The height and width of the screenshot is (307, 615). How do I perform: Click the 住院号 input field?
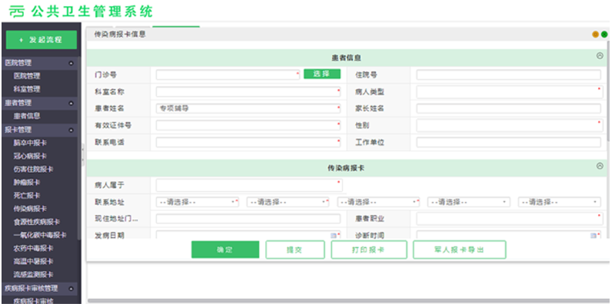pyautogui.click(x=508, y=74)
